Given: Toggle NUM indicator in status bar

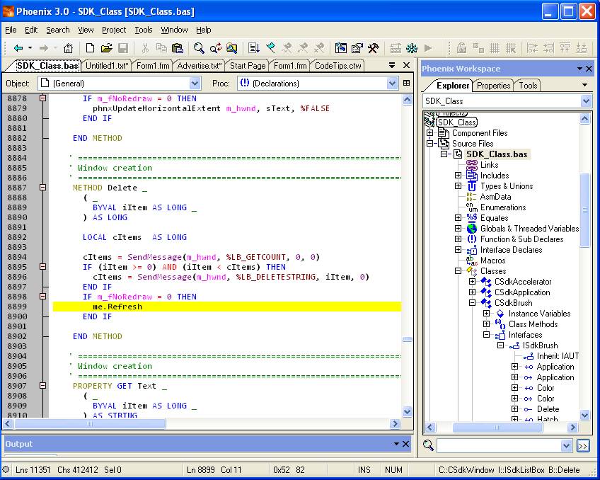Looking at the screenshot, I should tap(393, 470).
